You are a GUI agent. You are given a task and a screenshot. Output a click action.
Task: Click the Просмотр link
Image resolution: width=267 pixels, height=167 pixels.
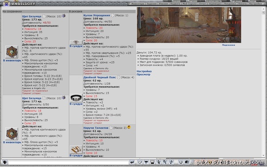143,74
